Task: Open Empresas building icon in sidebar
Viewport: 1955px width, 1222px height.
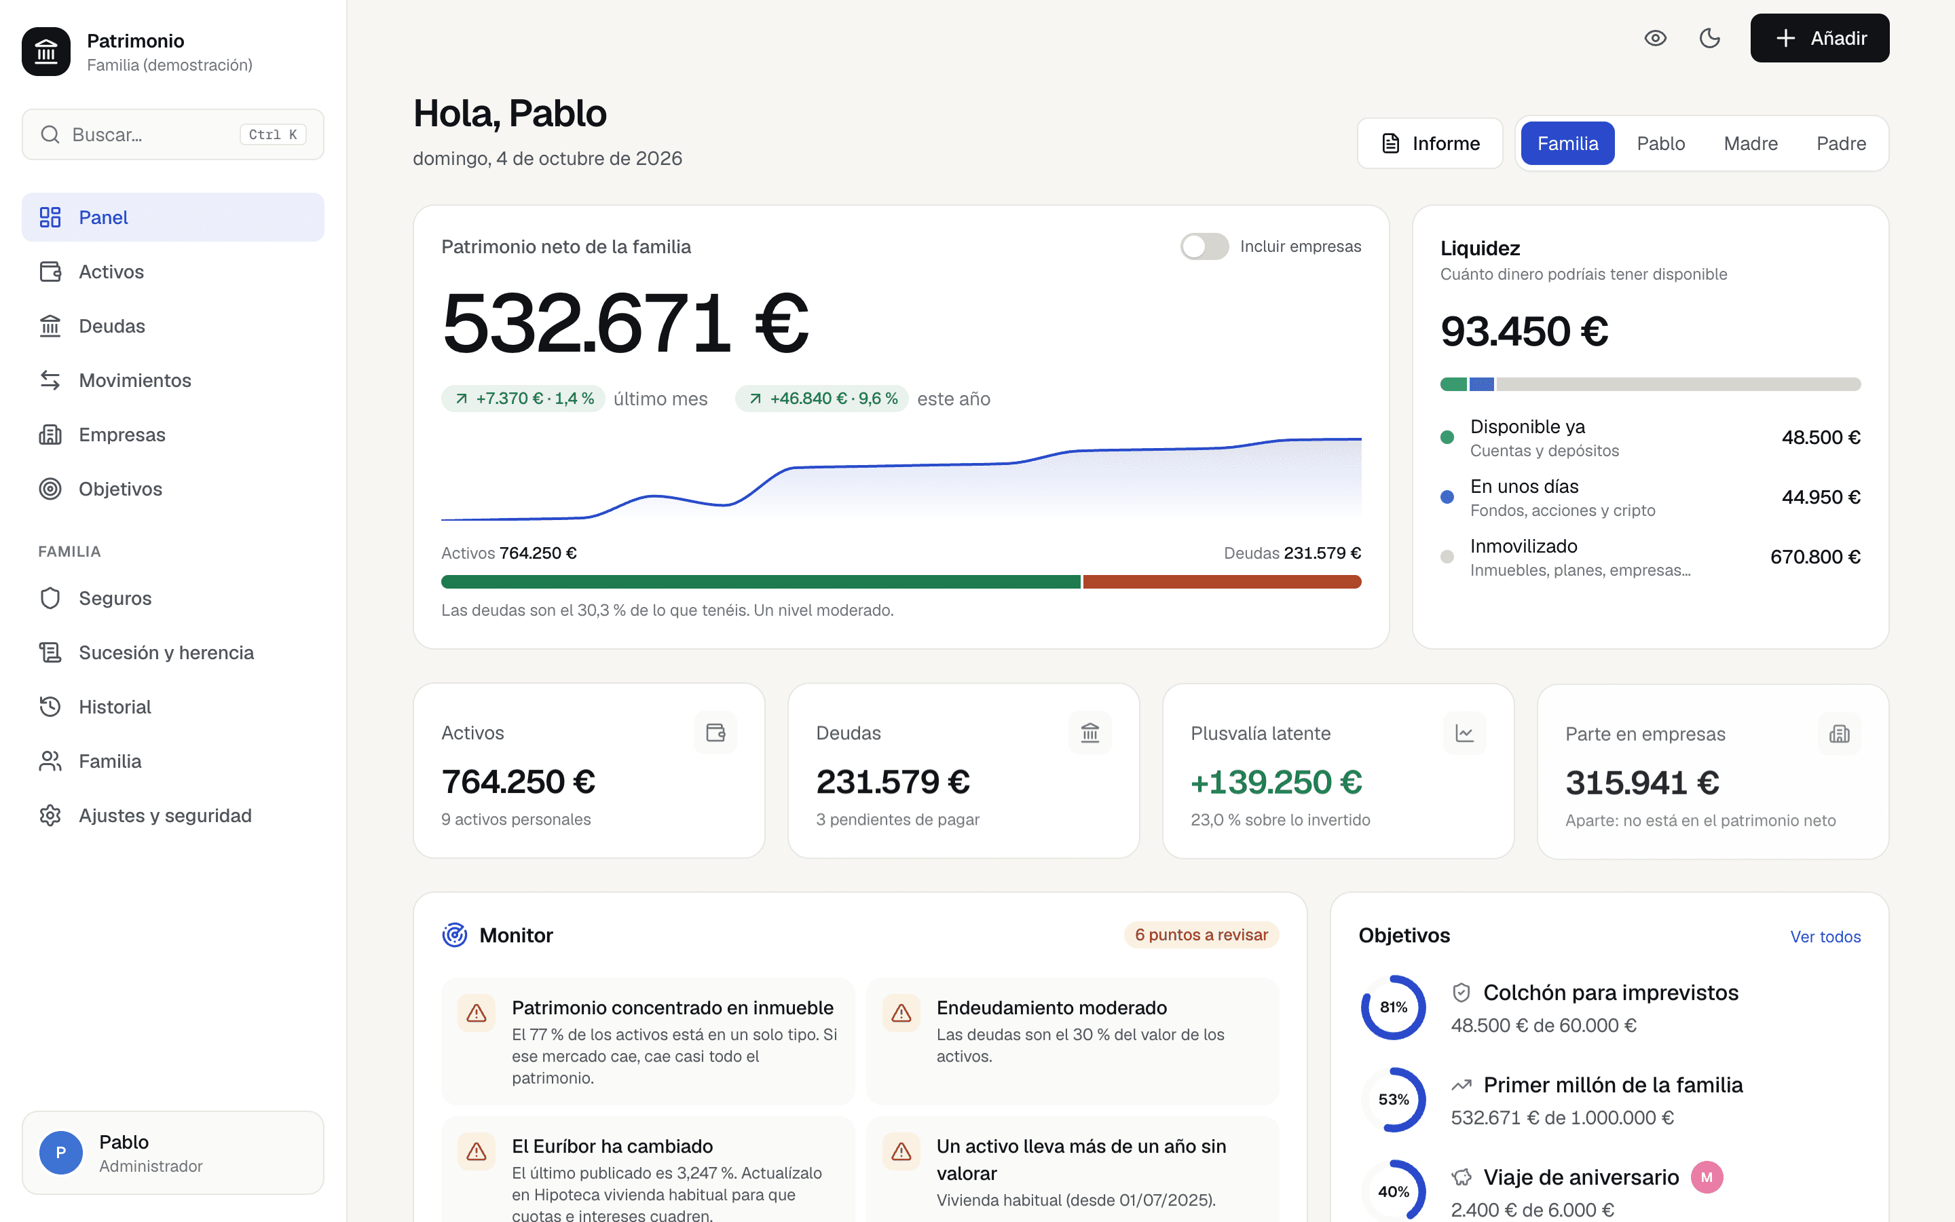Action: (50, 434)
